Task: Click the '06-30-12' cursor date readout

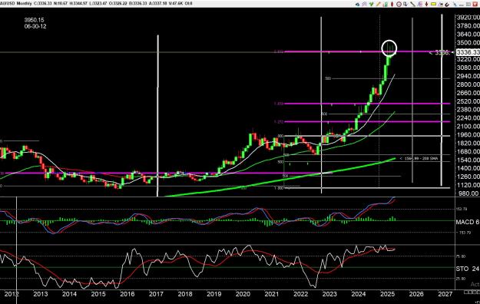Action: coord(35,26)
